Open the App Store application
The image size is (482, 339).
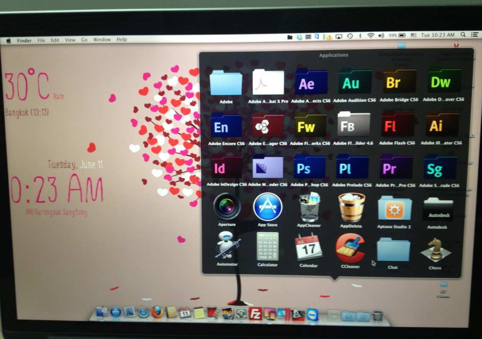(268, 207)
